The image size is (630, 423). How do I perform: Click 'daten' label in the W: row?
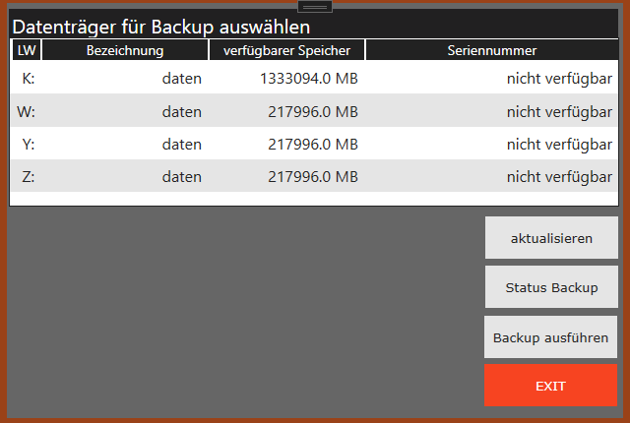click(x=181, y=111)
